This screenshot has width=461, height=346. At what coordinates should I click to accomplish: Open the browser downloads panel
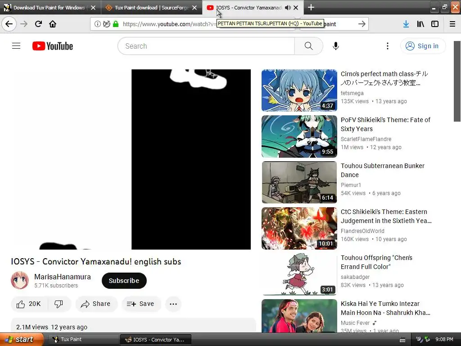click(x=406, y=24)
